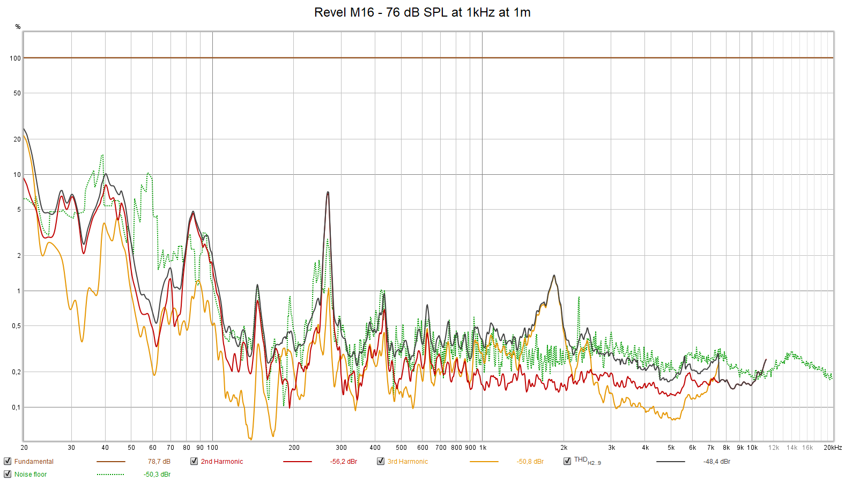This screenshot has width=845, height=482.
Task: Click the % axis unit label
Action: click(x=18, y=27)
